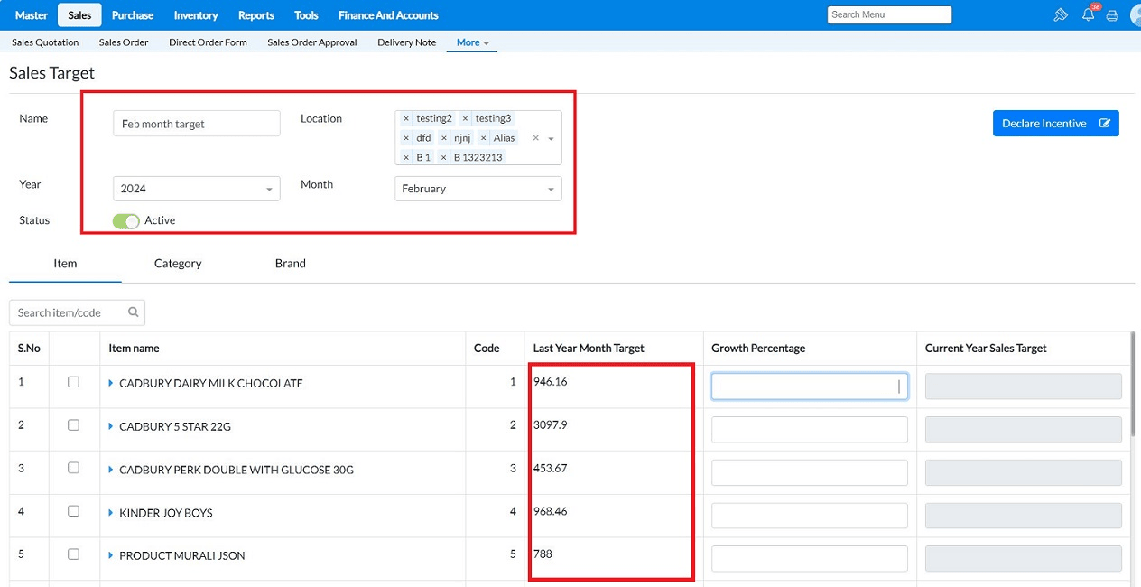The height and width of the screenshot is (587, 1141).
Task: Switch to the Item tab
Action: point(65,264)
